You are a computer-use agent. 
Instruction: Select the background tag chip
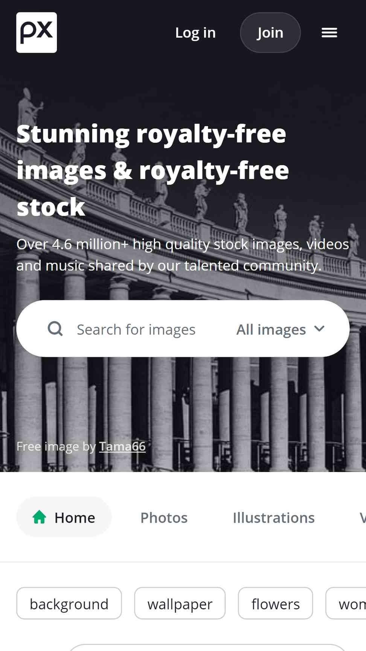(69, 603)
